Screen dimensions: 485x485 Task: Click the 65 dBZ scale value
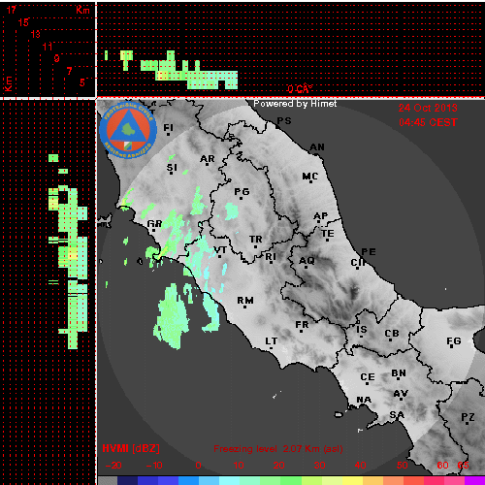(x=463, y=466)
